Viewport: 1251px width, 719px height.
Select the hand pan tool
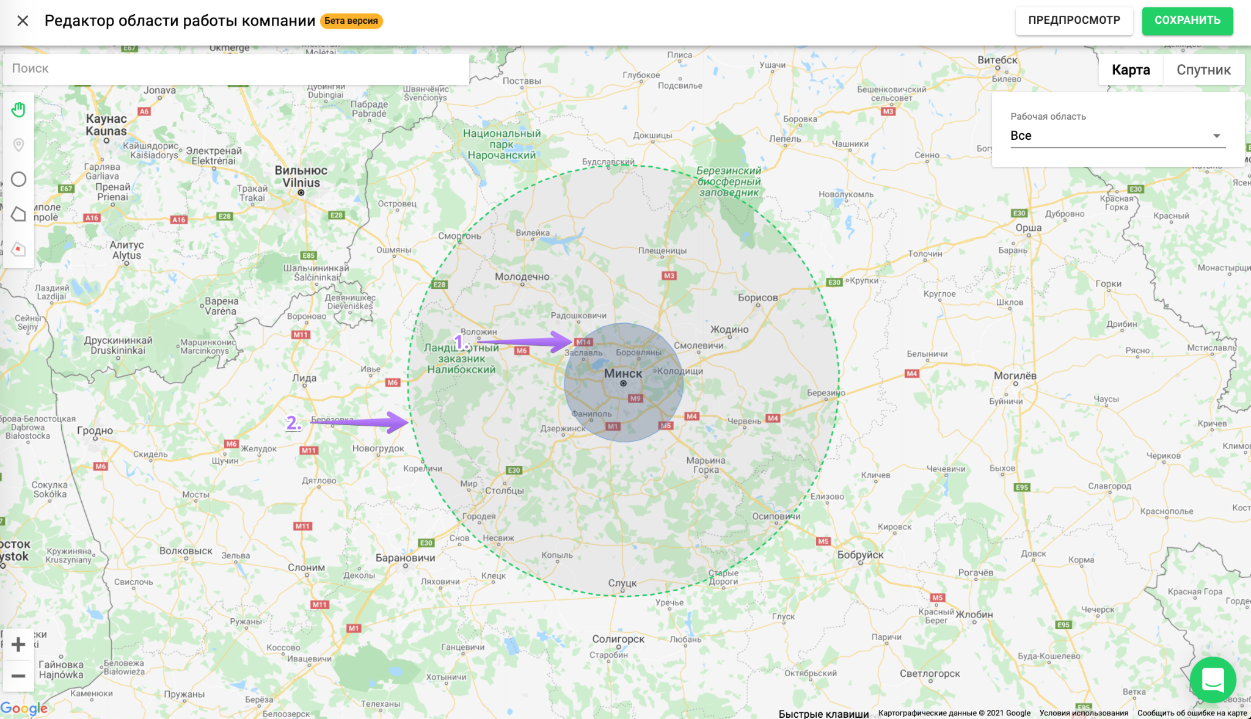pyautogui.click(x=18, y=110)
